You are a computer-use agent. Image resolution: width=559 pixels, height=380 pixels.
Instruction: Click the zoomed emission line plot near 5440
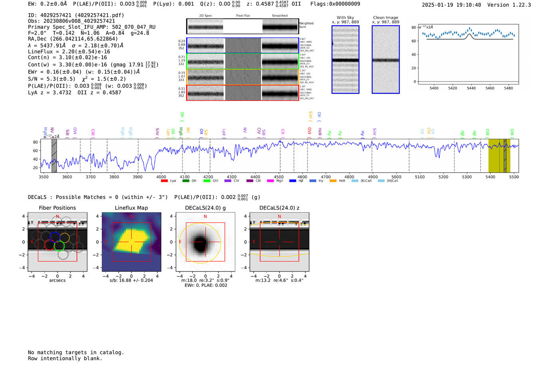[x=469, y=55]
